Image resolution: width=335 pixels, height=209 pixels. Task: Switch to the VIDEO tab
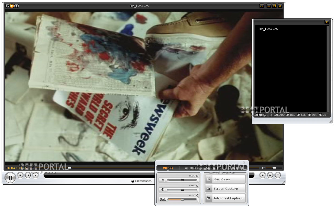[168, 168]
